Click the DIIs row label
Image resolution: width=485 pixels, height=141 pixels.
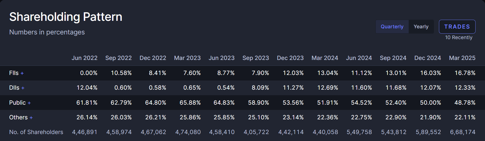pyautogui.click(x=14, y=88)
